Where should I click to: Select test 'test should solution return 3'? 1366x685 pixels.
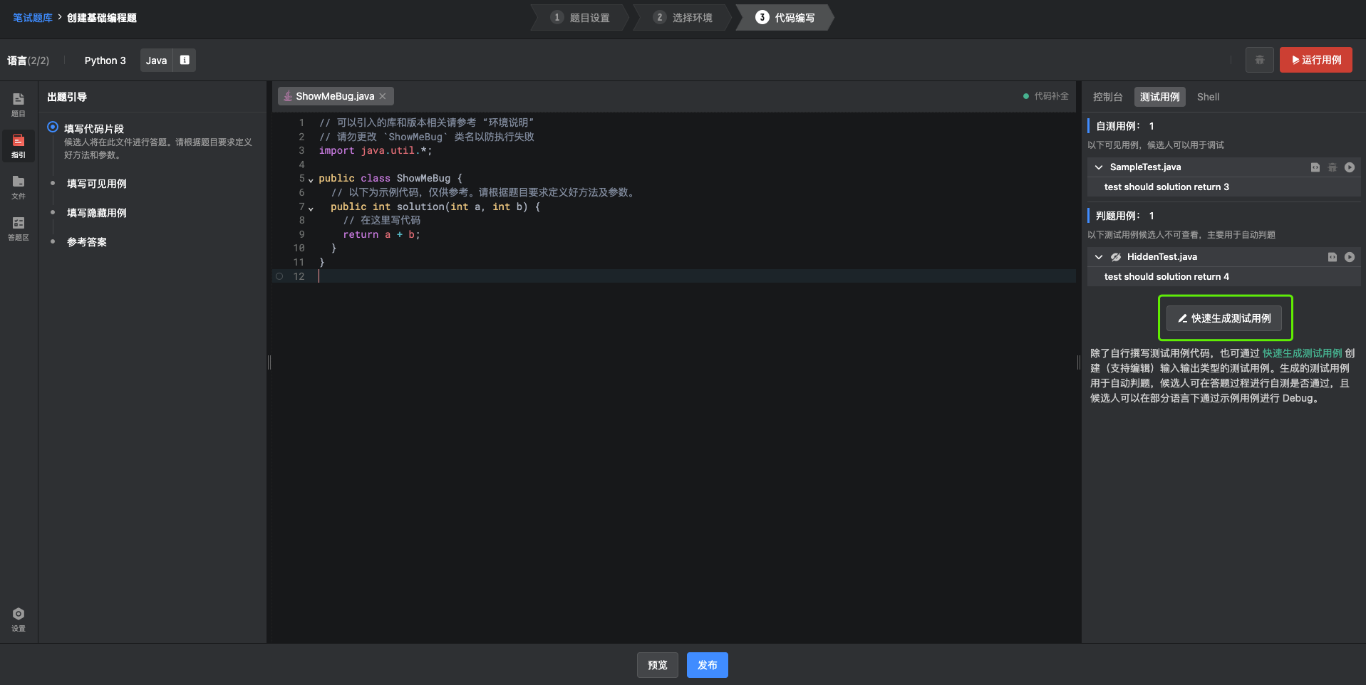pyautogui.click(x=1166, y=187)
